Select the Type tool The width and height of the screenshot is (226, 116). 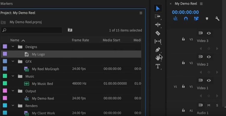click(x=158, y=66)
